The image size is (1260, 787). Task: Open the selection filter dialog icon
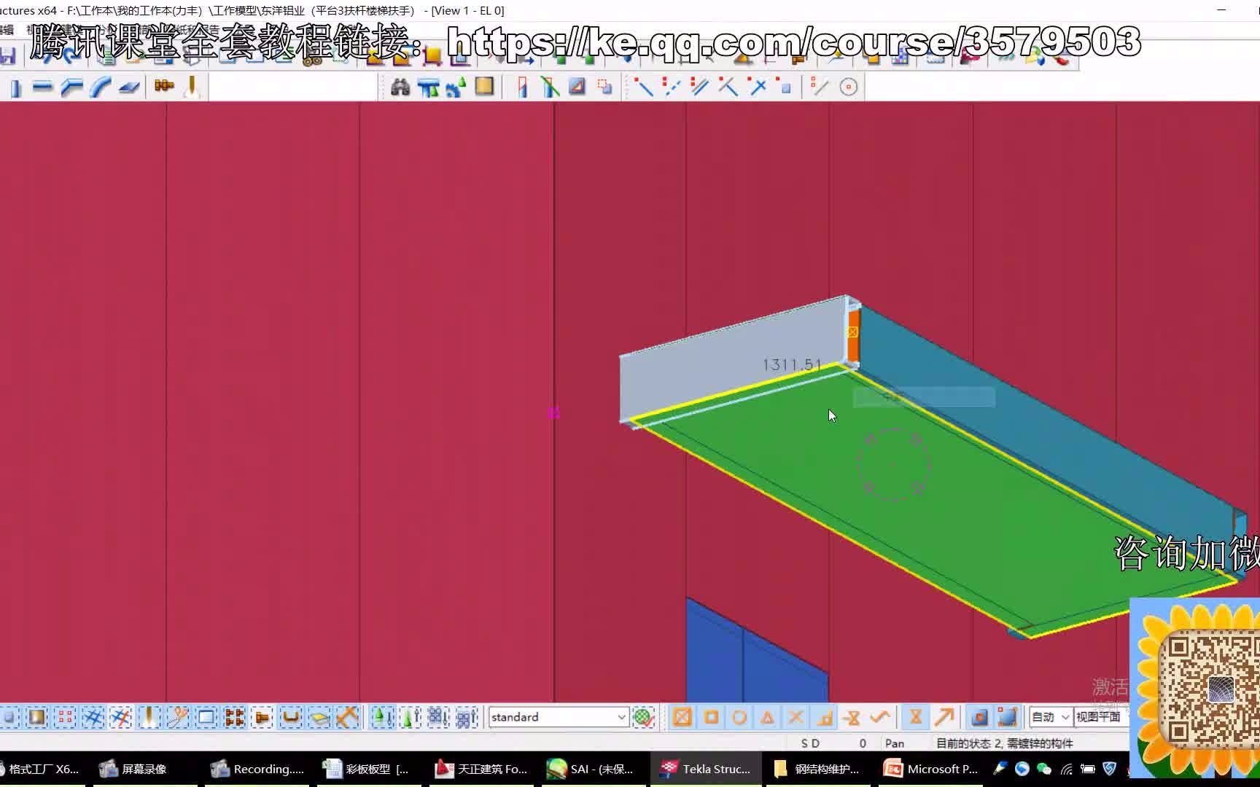coord(643,718)
